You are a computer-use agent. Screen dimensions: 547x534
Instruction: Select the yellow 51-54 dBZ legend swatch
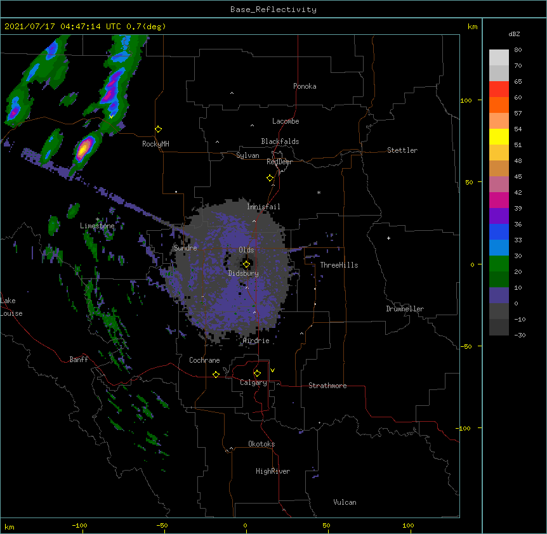click(499, 136)
